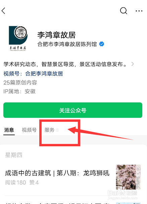Open the partially visible second article thumbnail
Screen dimensions: 147x204
(x=128, y=203)
